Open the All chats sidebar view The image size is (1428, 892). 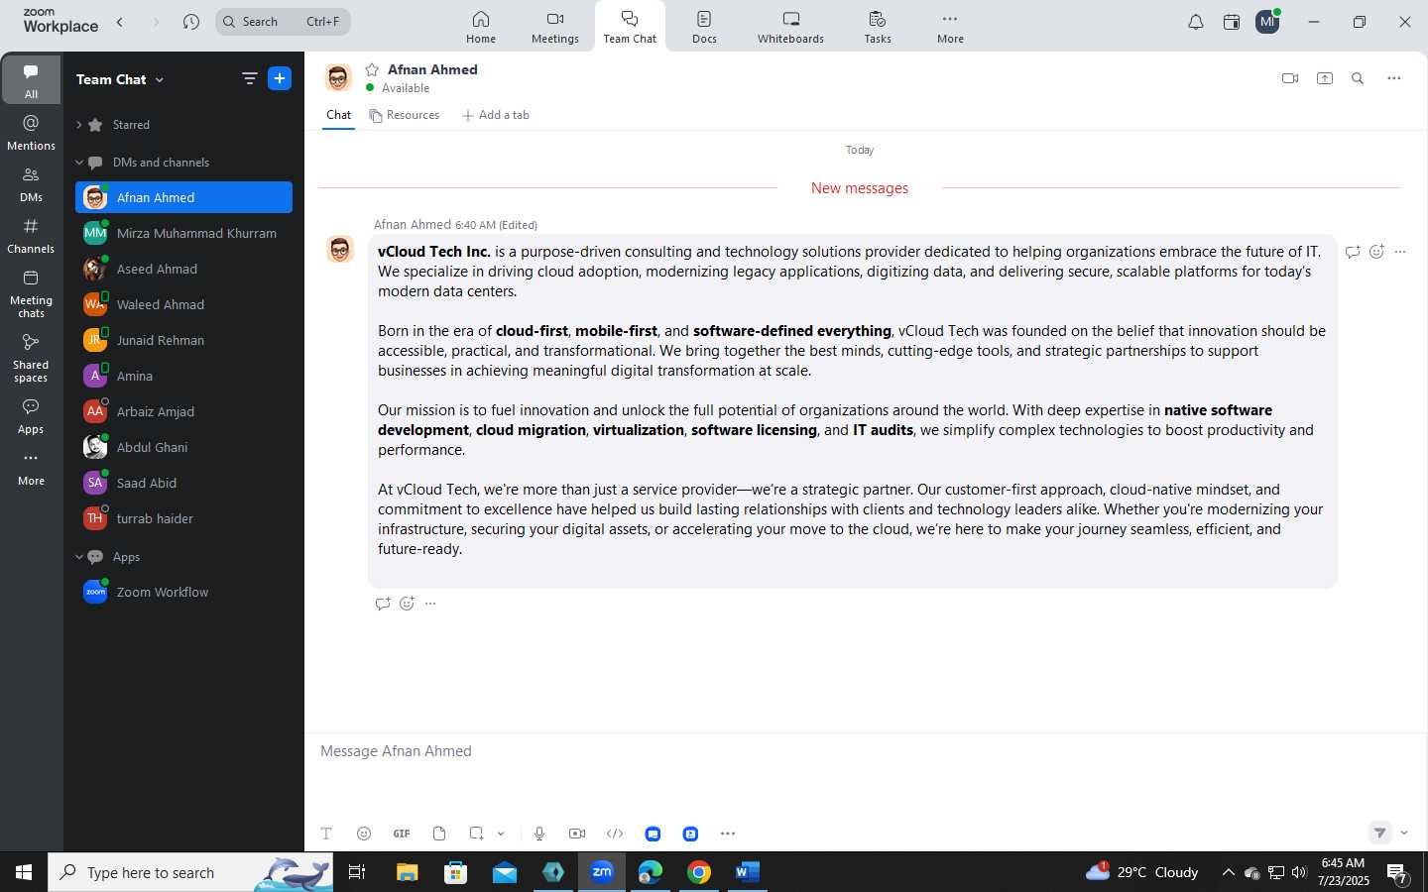click(x=31, y=79)
